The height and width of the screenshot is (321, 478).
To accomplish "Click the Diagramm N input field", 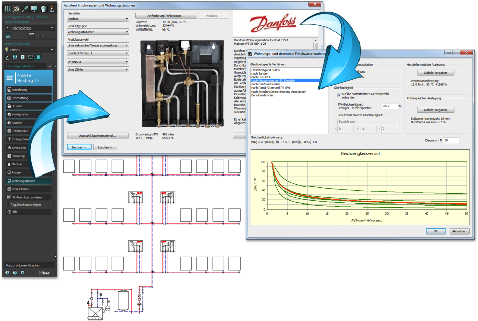I will coord(451,140).
